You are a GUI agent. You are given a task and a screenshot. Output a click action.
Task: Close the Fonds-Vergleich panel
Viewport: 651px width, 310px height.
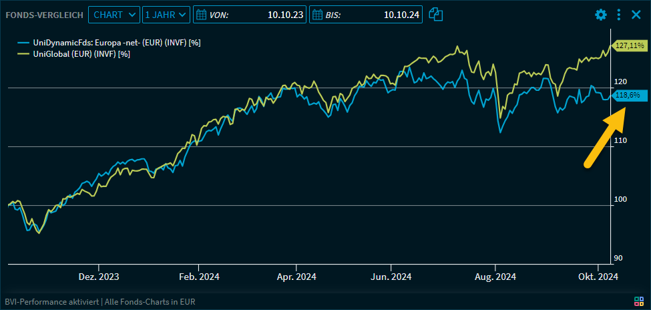tap(636, 15)
